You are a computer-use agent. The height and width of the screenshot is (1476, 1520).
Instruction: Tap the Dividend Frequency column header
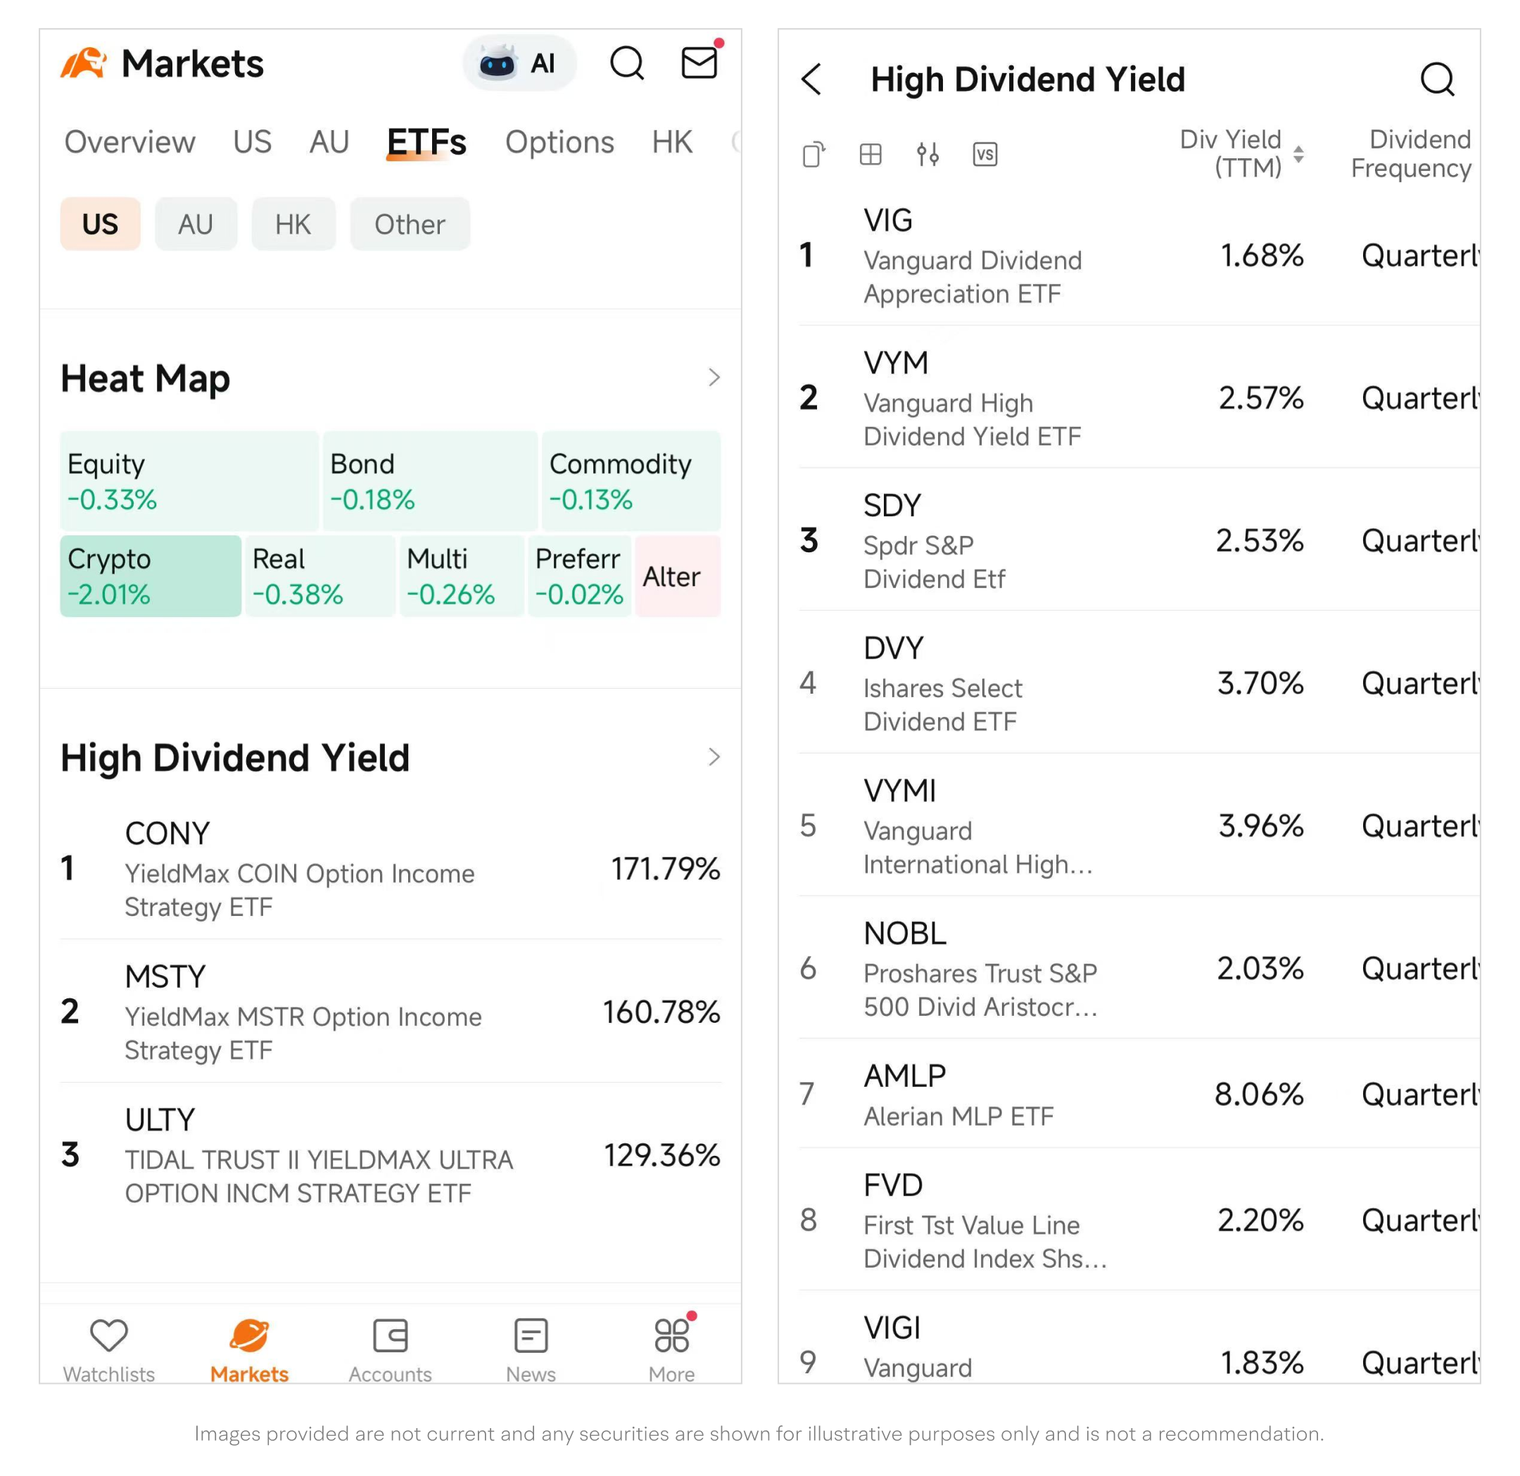1411,153
